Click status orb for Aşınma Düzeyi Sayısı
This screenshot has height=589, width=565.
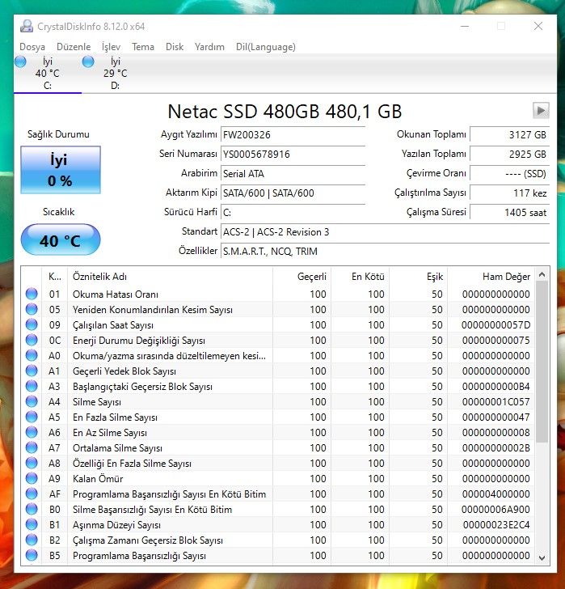point(32,525)
